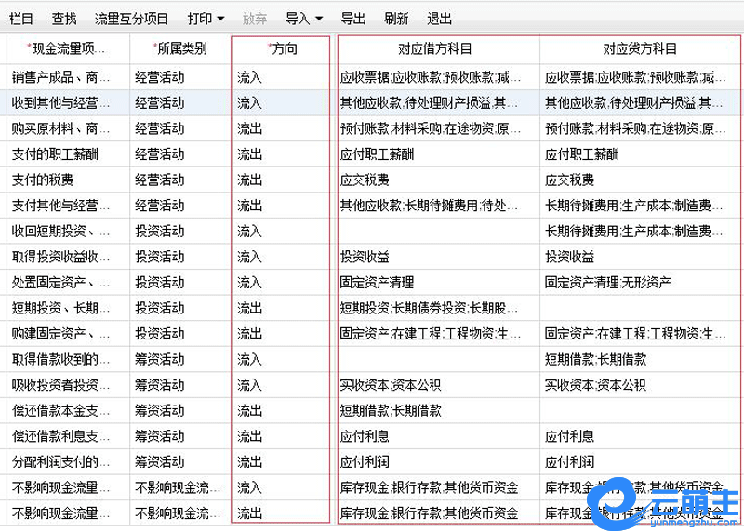Open 流量互分项目 from the toolbar
Image resolution: width=744 pixels, height=532 pixels.
click(132, 19)
